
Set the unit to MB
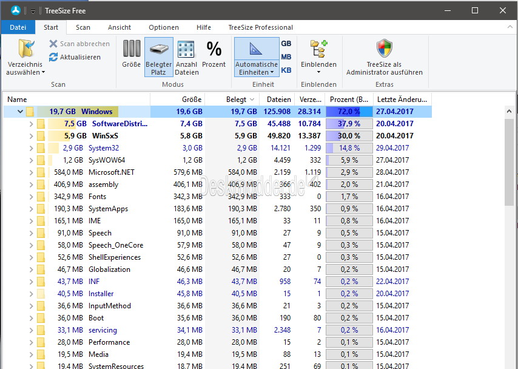(286, 57)
